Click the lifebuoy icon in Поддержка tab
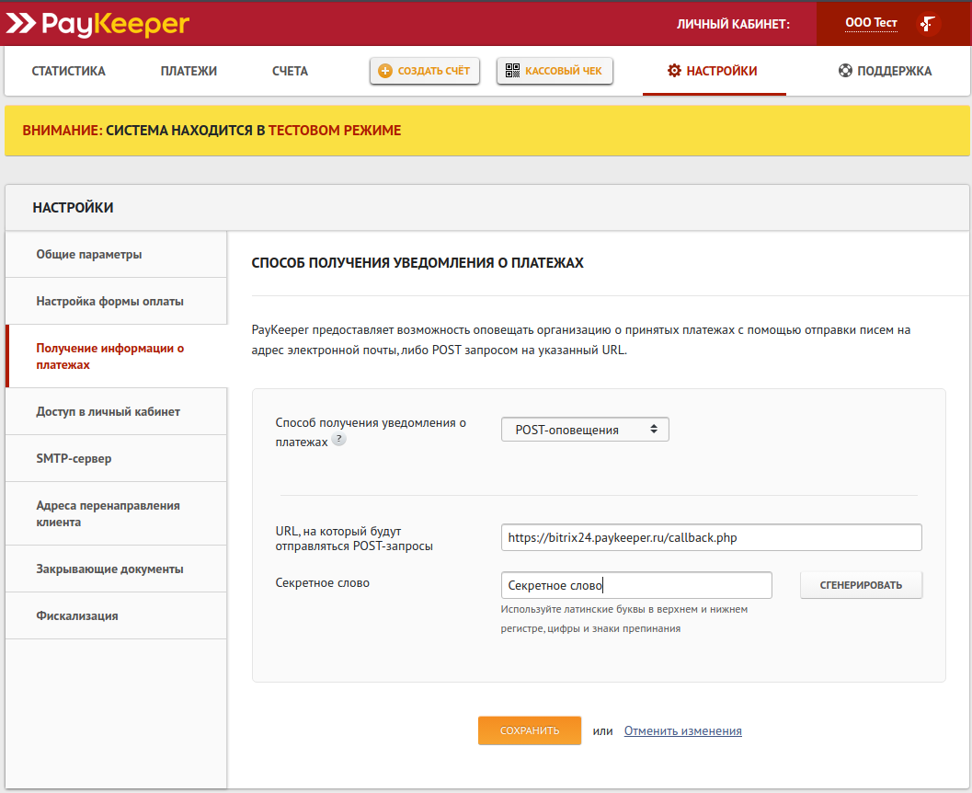The width and height of the screenshot is (972, 793). pyautogui.click(x=845, y=71)
